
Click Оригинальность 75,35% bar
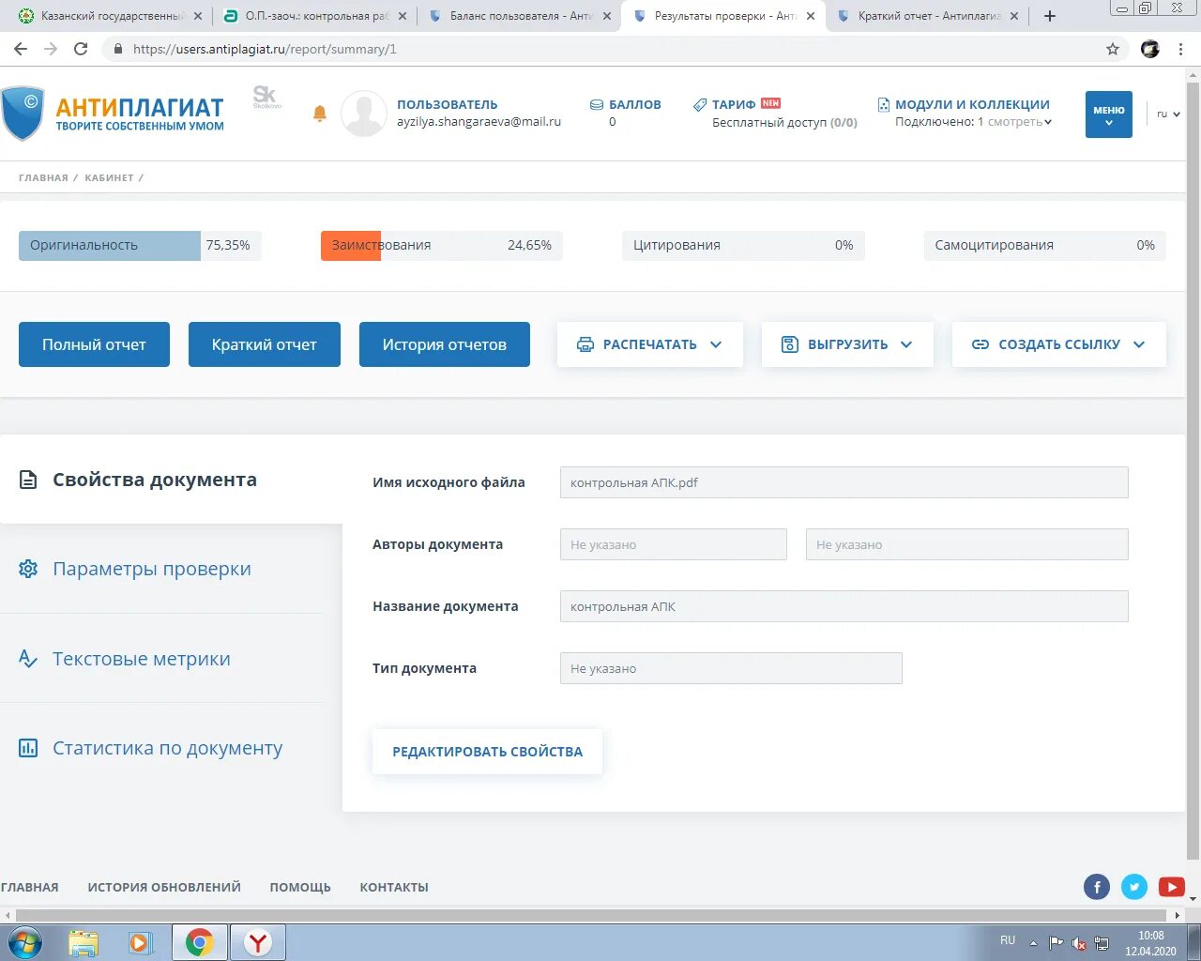(140, 245)
